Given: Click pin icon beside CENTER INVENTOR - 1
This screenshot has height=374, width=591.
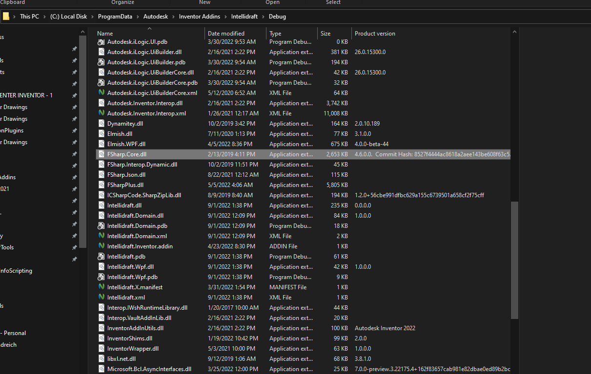Looking at the screenshot, I should pos(74,95).
